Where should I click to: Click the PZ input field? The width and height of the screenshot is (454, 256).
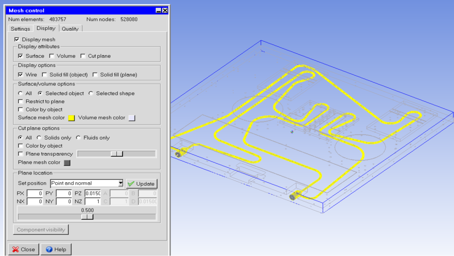(93, 193)
